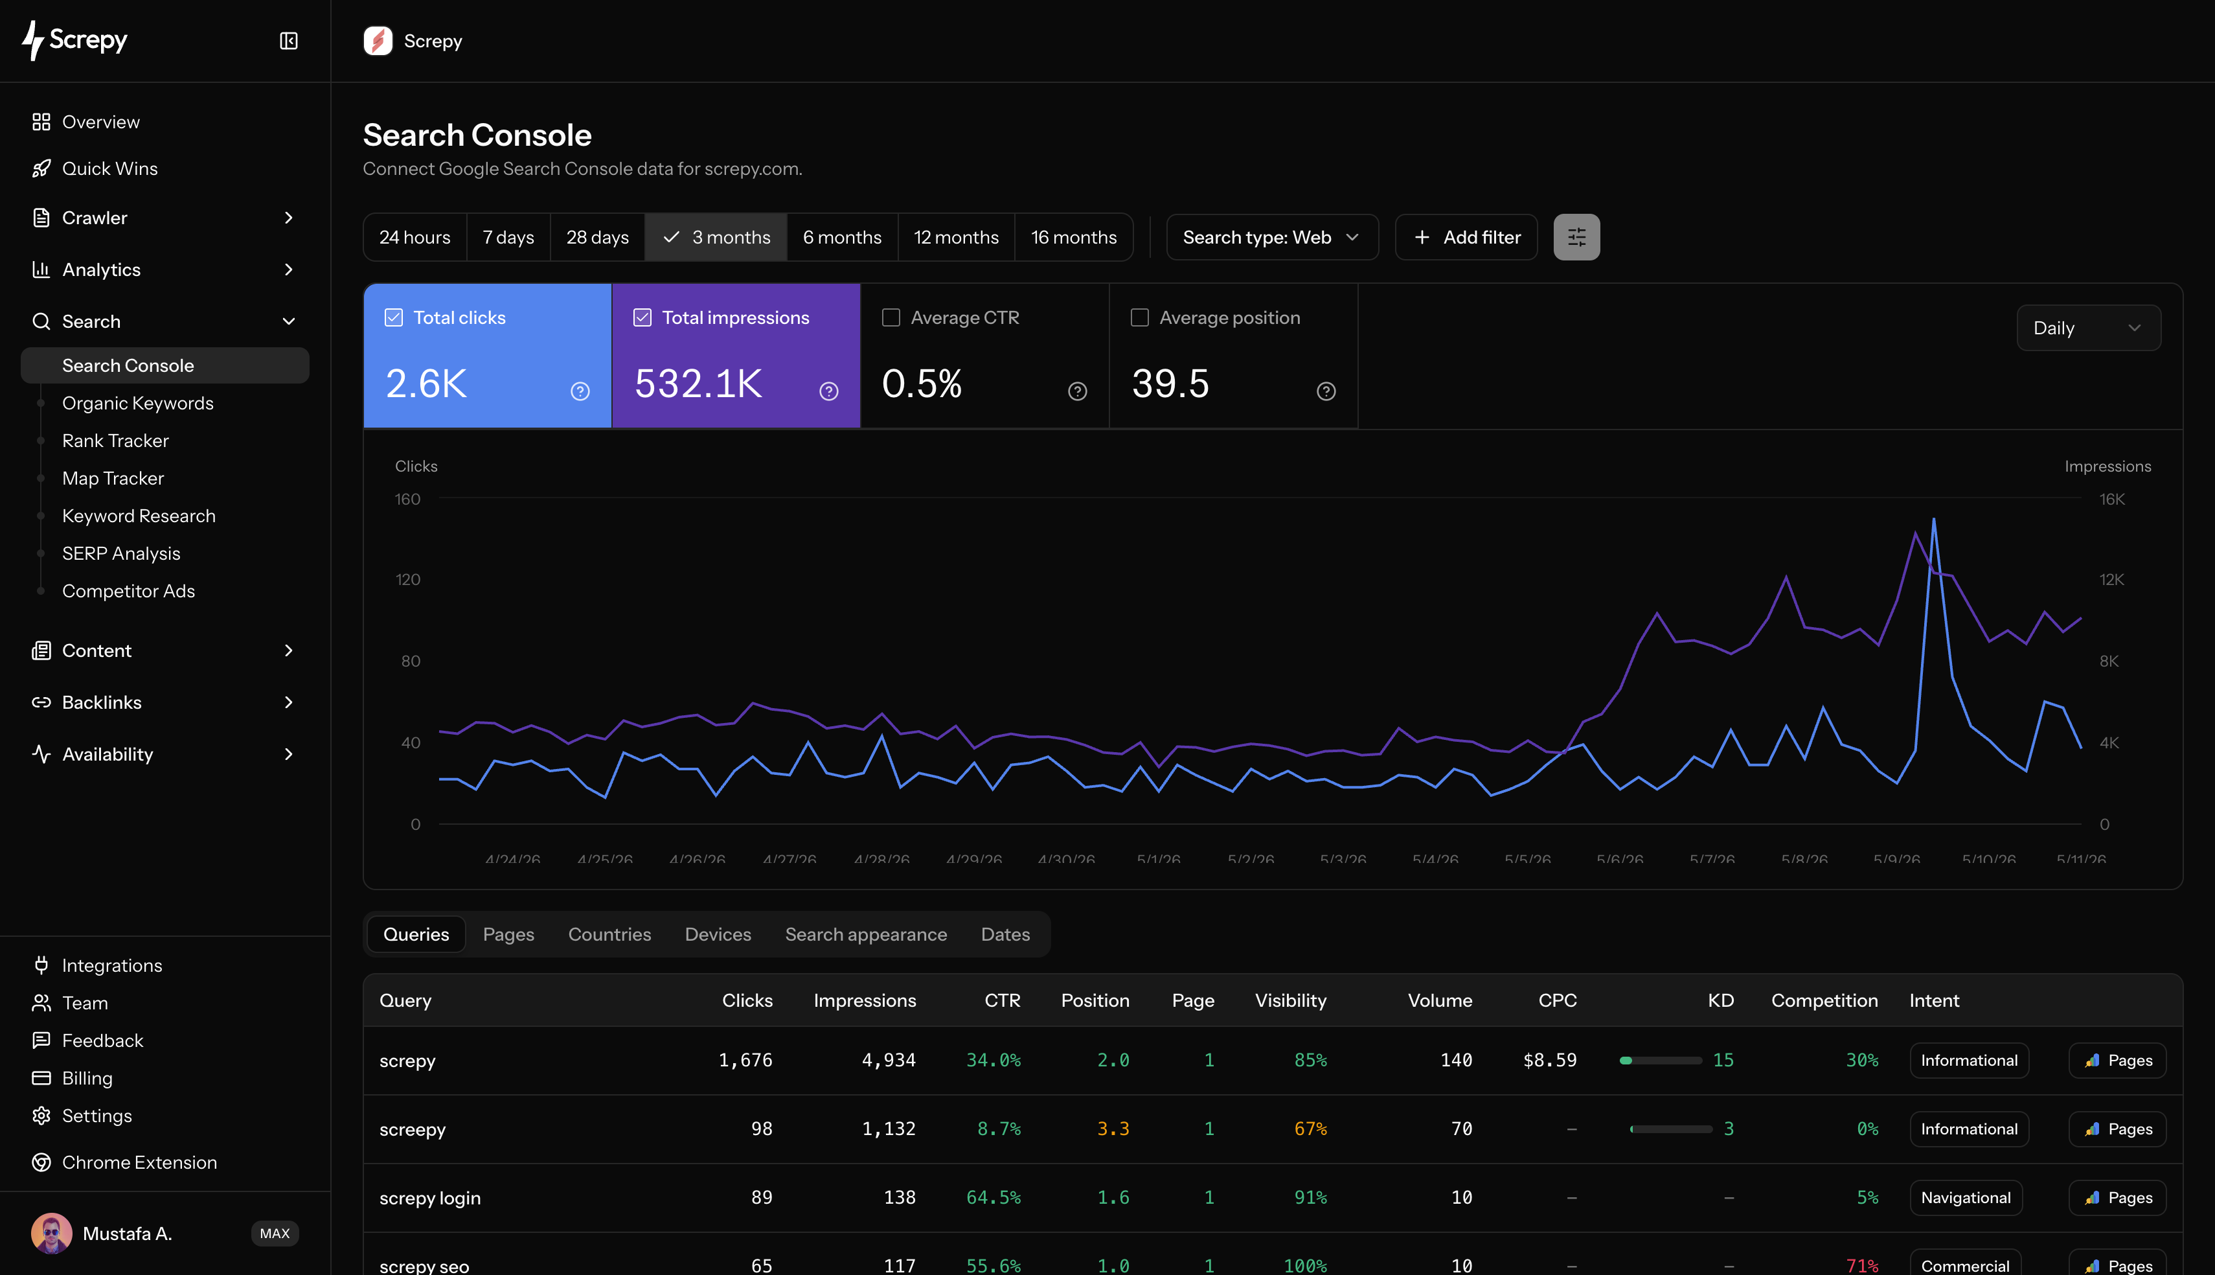Expand the Crawler menu chevron
This screenshot has height=1275, width=2215.
point(289,217)
